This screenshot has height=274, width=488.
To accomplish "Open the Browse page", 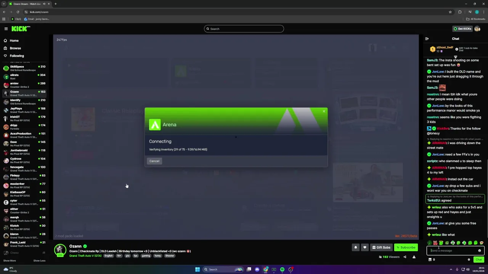I will [15, 48].
